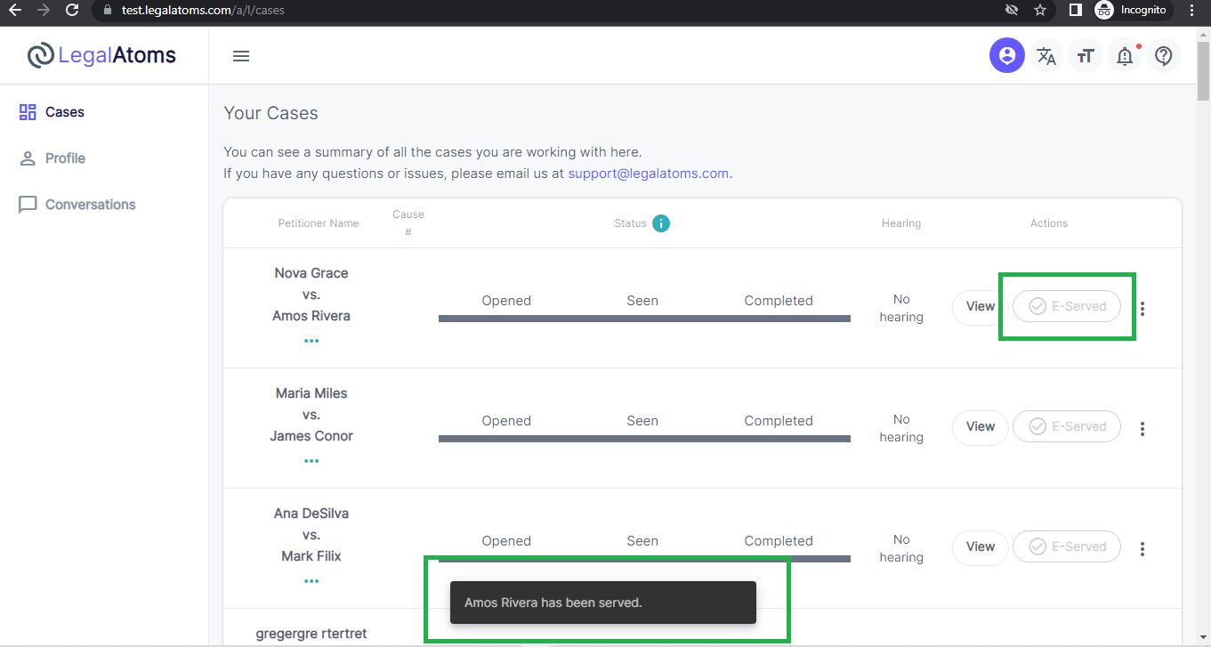
Task: Click the text size icon
Action: [1085, 56]
